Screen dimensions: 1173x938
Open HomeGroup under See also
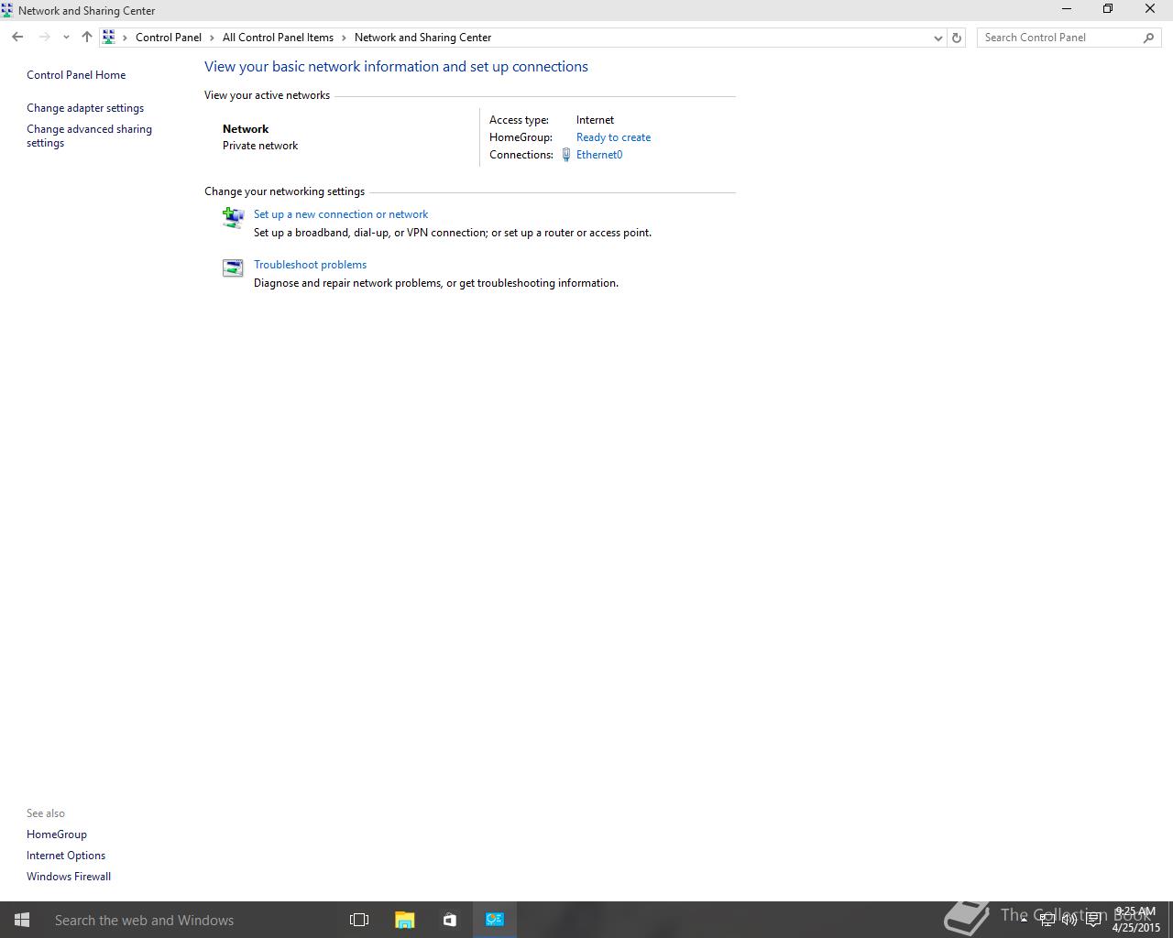(57, 834)
